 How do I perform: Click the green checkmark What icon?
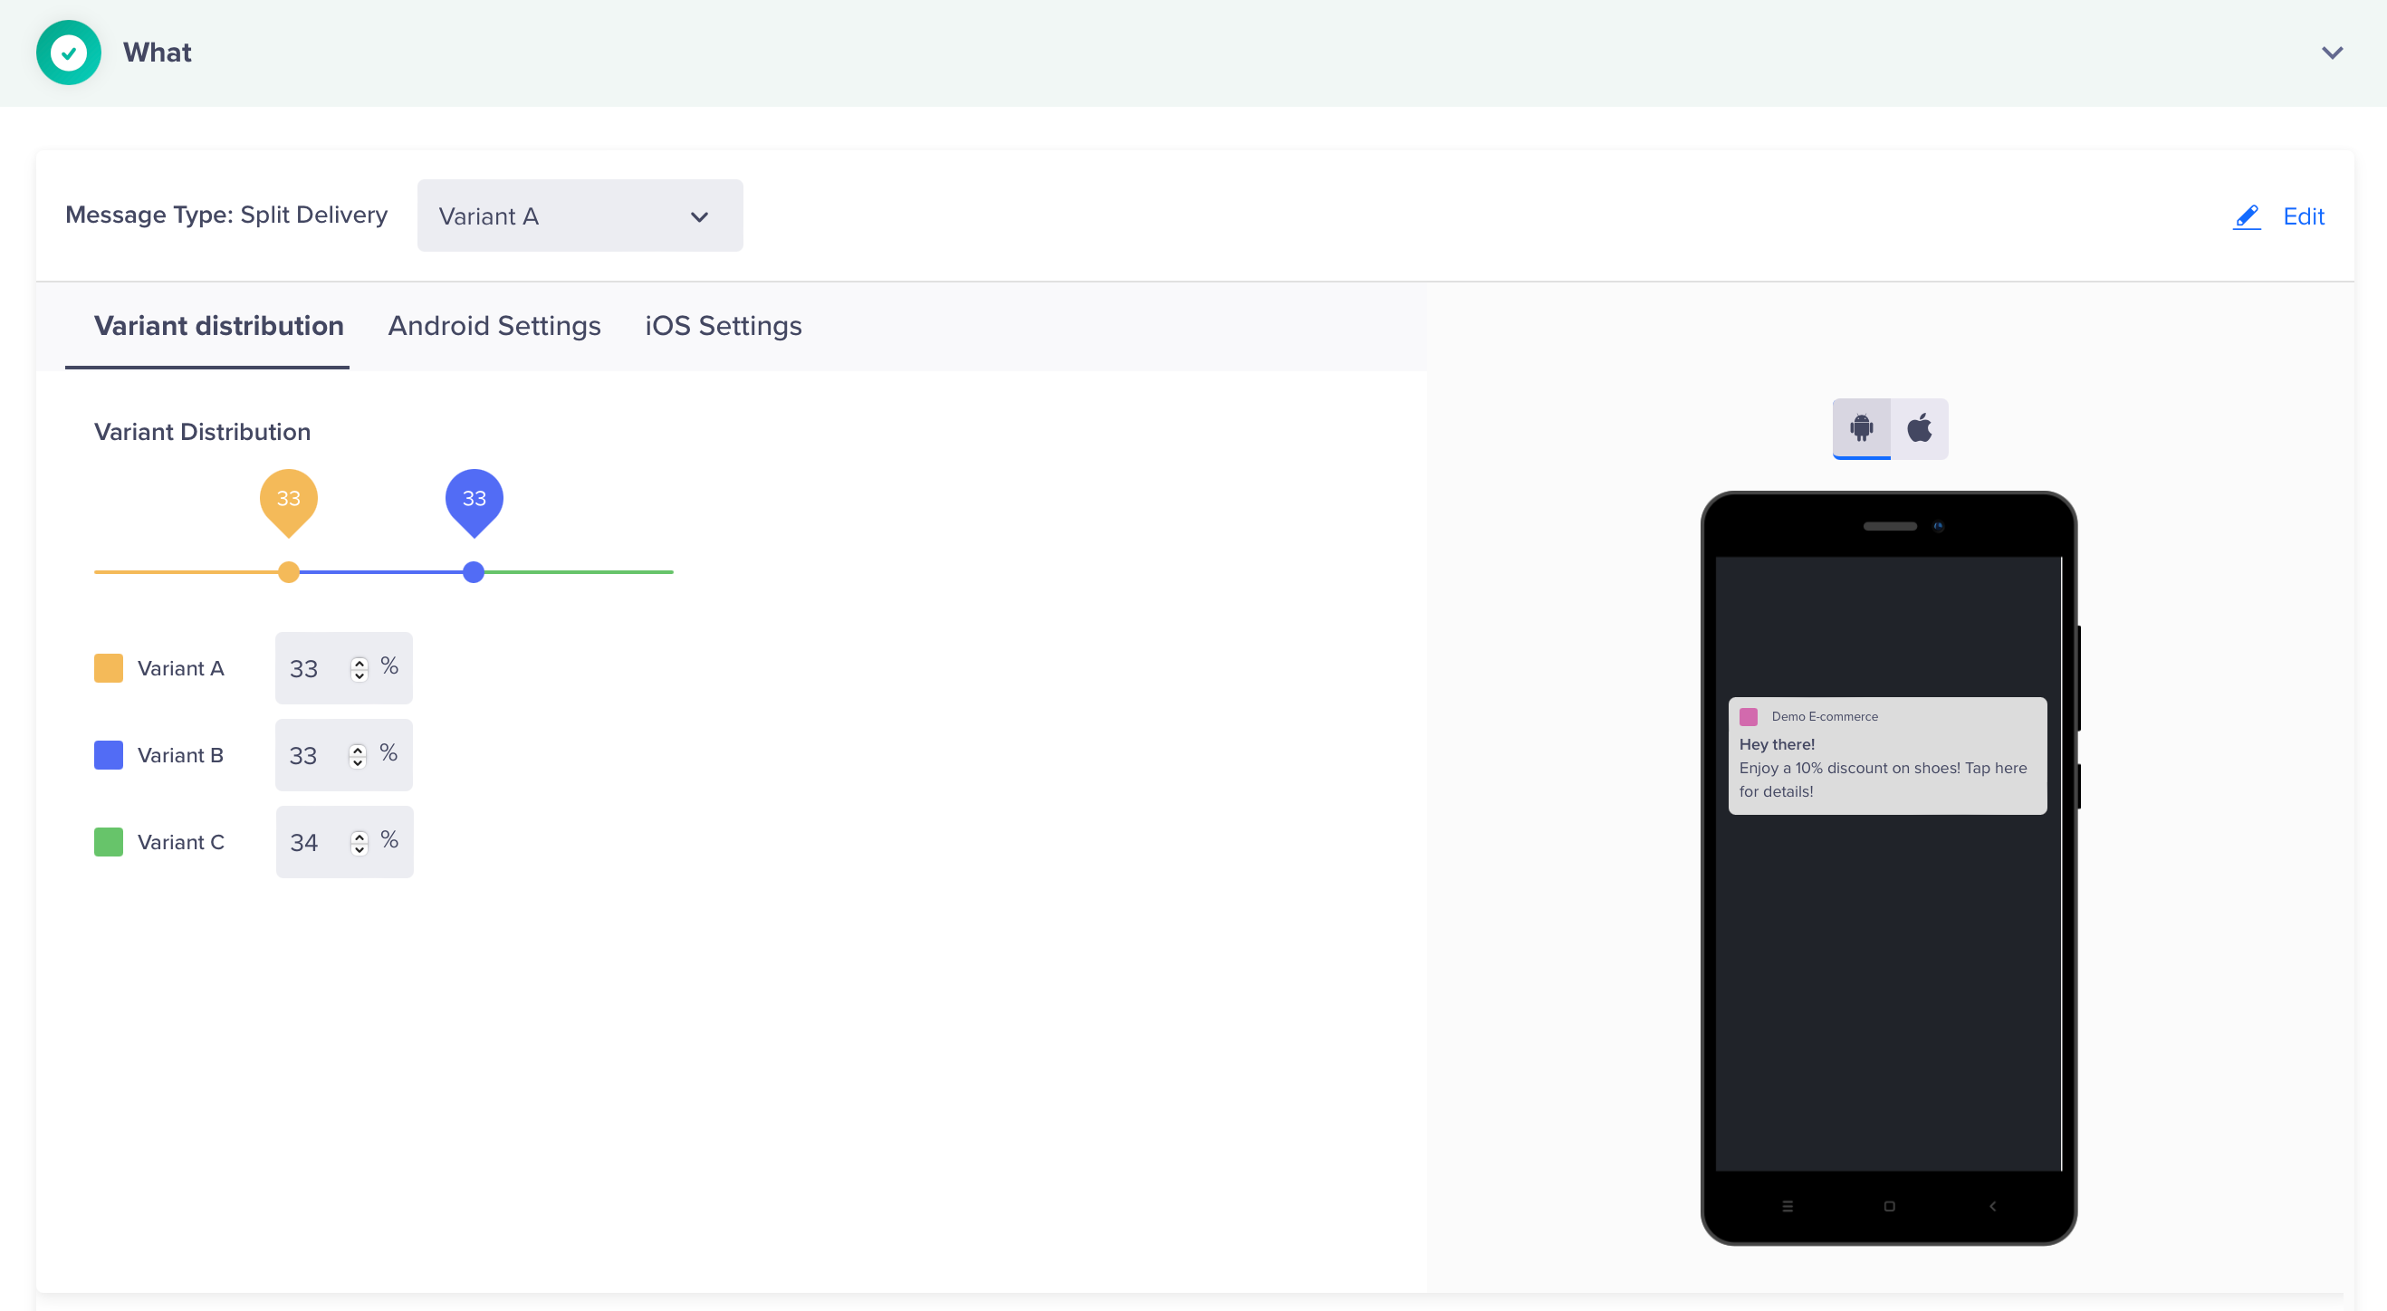click(70, 52)
